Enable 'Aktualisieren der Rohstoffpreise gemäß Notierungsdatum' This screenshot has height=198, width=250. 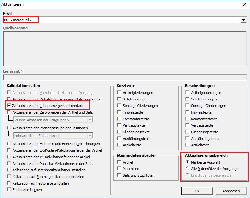(x=9, y=99)
